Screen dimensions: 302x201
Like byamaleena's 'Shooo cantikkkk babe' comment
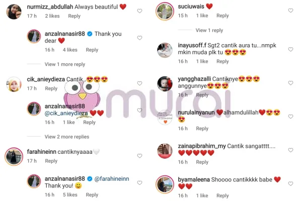pos(290,184)
